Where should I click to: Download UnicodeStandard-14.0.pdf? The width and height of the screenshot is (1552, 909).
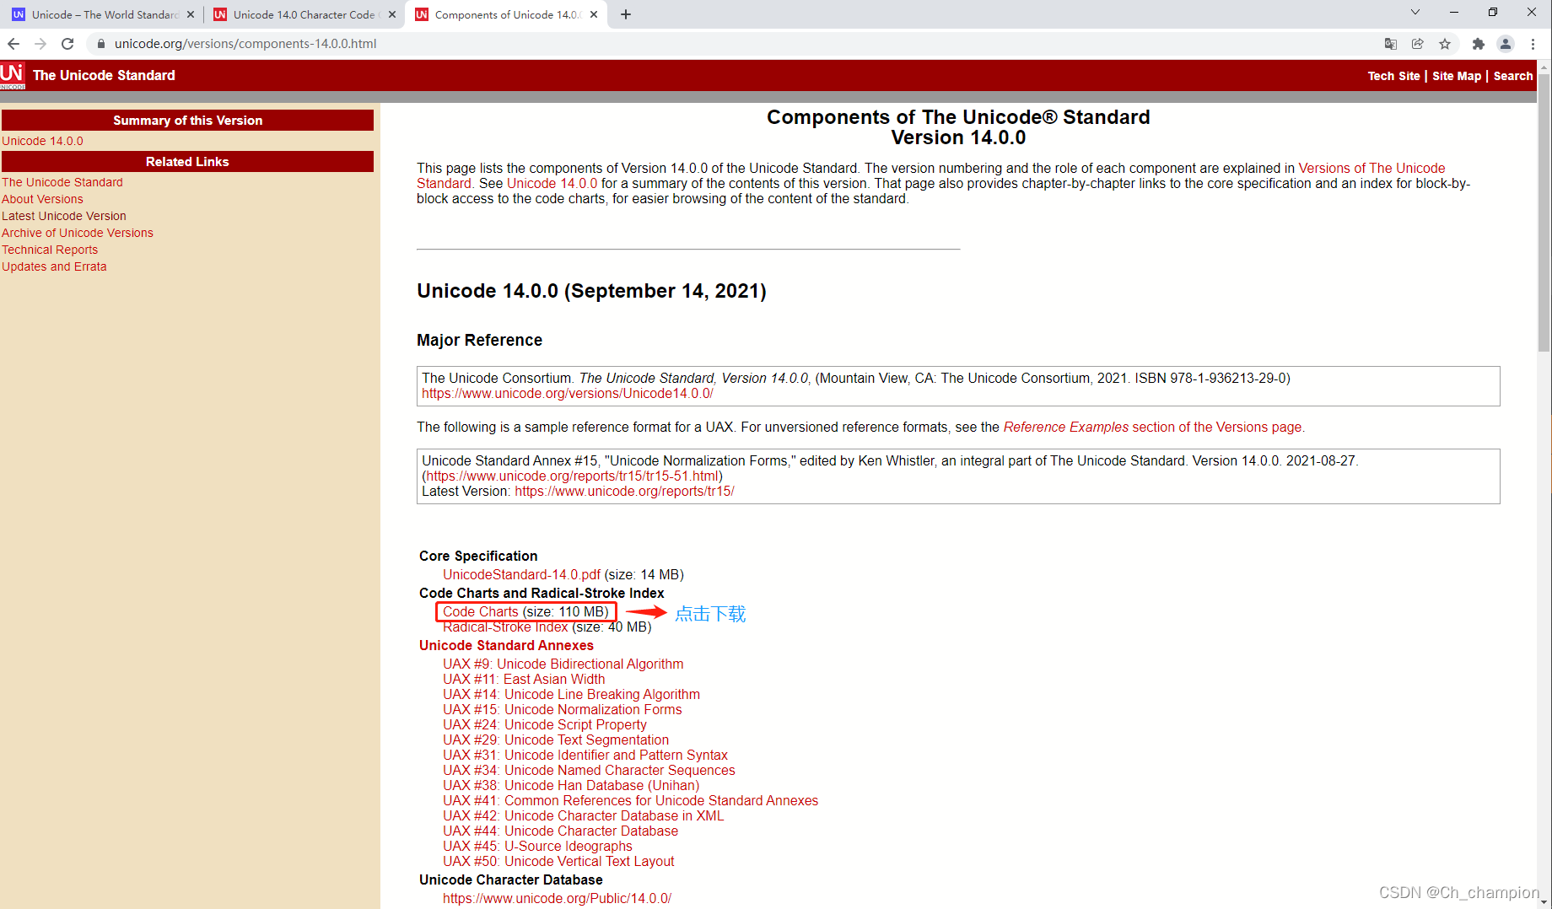click(x=521, y=574)
